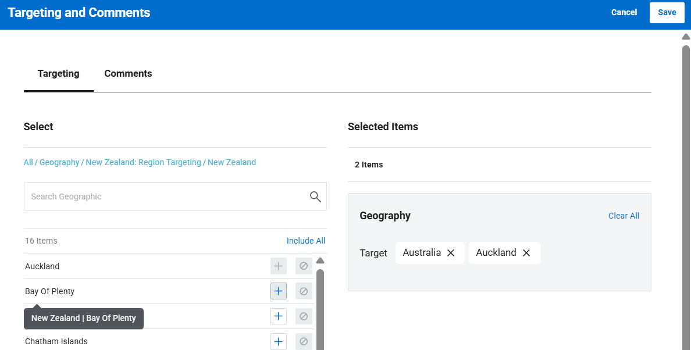Cancel the targeting changes
This screenshot has height=350, width=691.
pos(624,12)
